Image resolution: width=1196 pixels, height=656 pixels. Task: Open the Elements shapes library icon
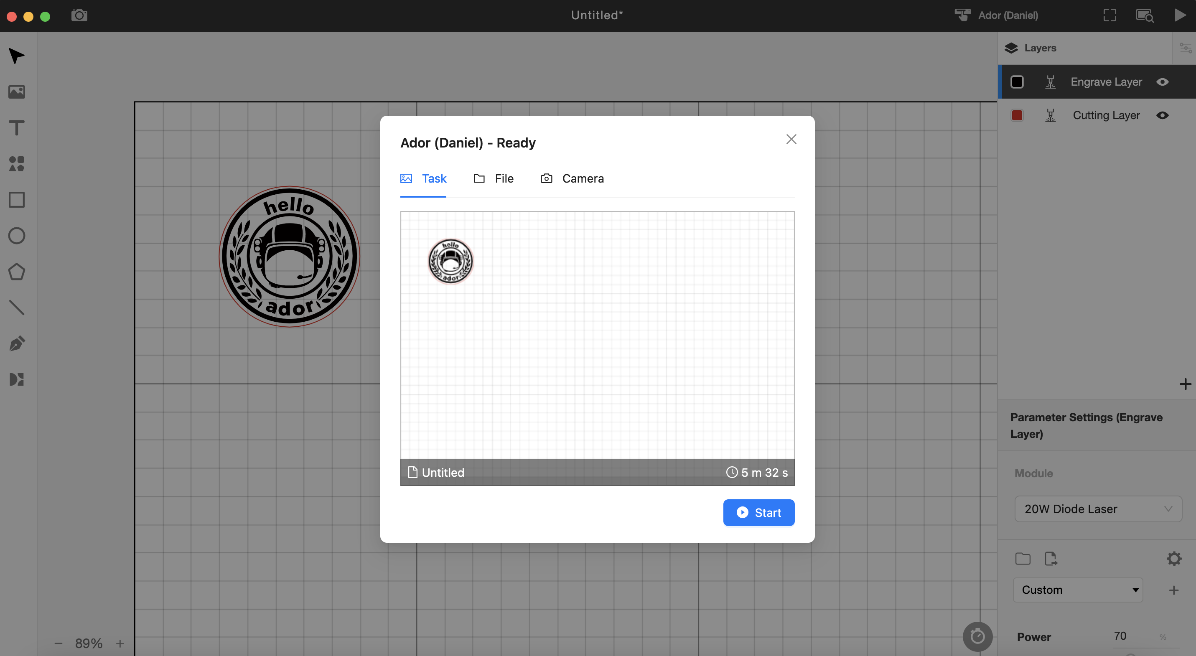pos(17,164)
